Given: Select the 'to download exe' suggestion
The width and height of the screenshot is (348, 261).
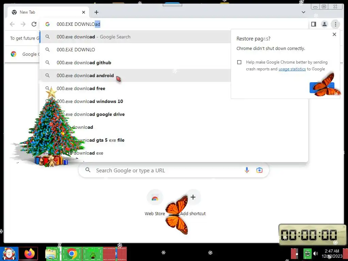Looking at the screenshot, I should (x=174, y=153).
